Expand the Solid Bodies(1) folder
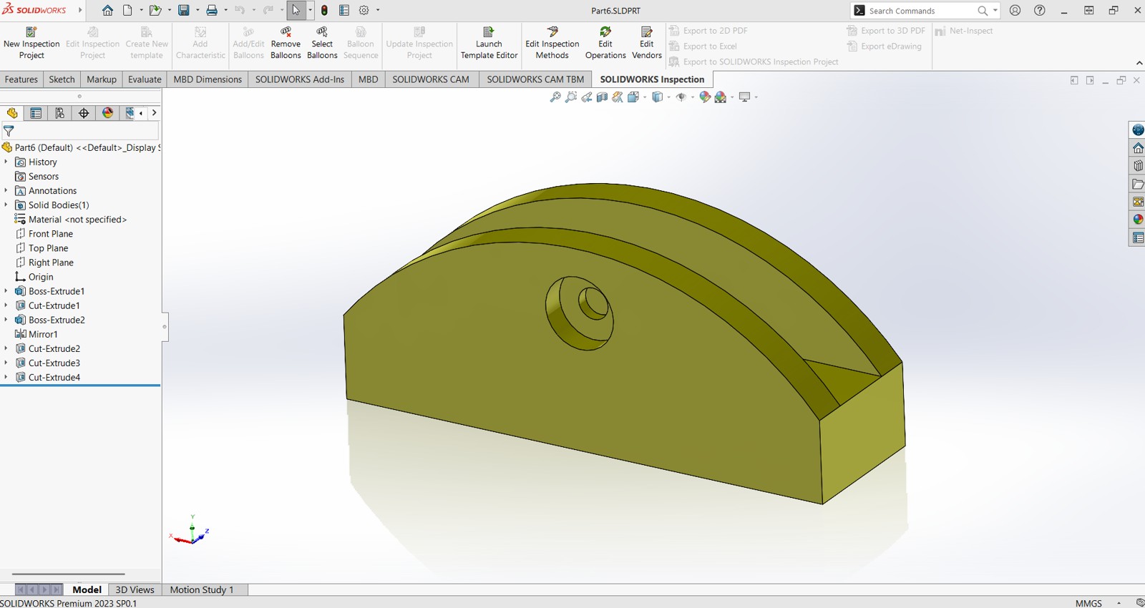Image resolution: width=1145 pixels, height=608 pixels. (6, 205)
